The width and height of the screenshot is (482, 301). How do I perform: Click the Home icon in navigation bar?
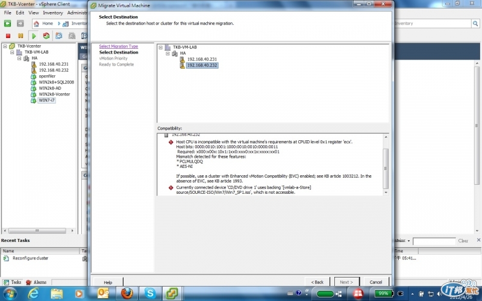click(36, 23)
